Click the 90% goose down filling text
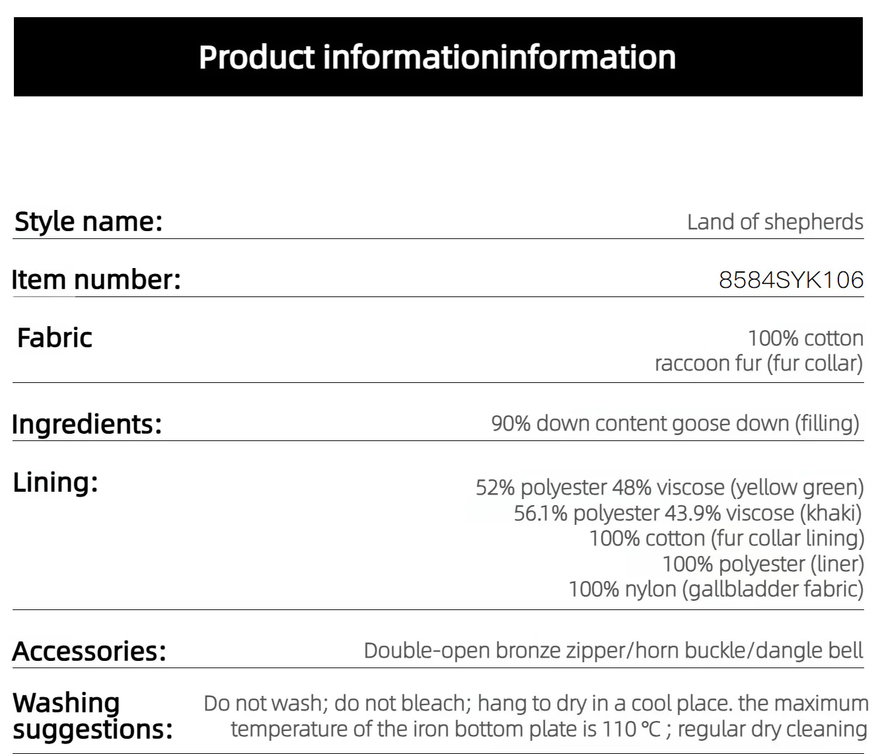880x754 pixels. pyautogui.click(x=675, y=423)
